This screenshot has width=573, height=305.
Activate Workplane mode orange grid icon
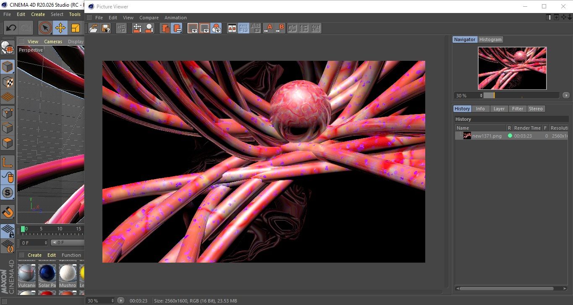8,97
